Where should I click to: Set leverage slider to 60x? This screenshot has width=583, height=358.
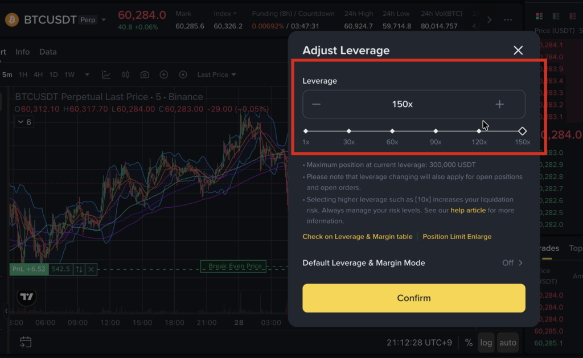point(392,131)
